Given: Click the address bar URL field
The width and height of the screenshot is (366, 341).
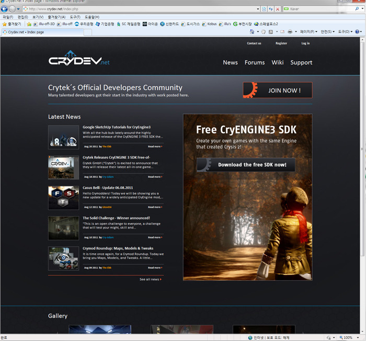Looking at the screenshot, I should [140, 9].
